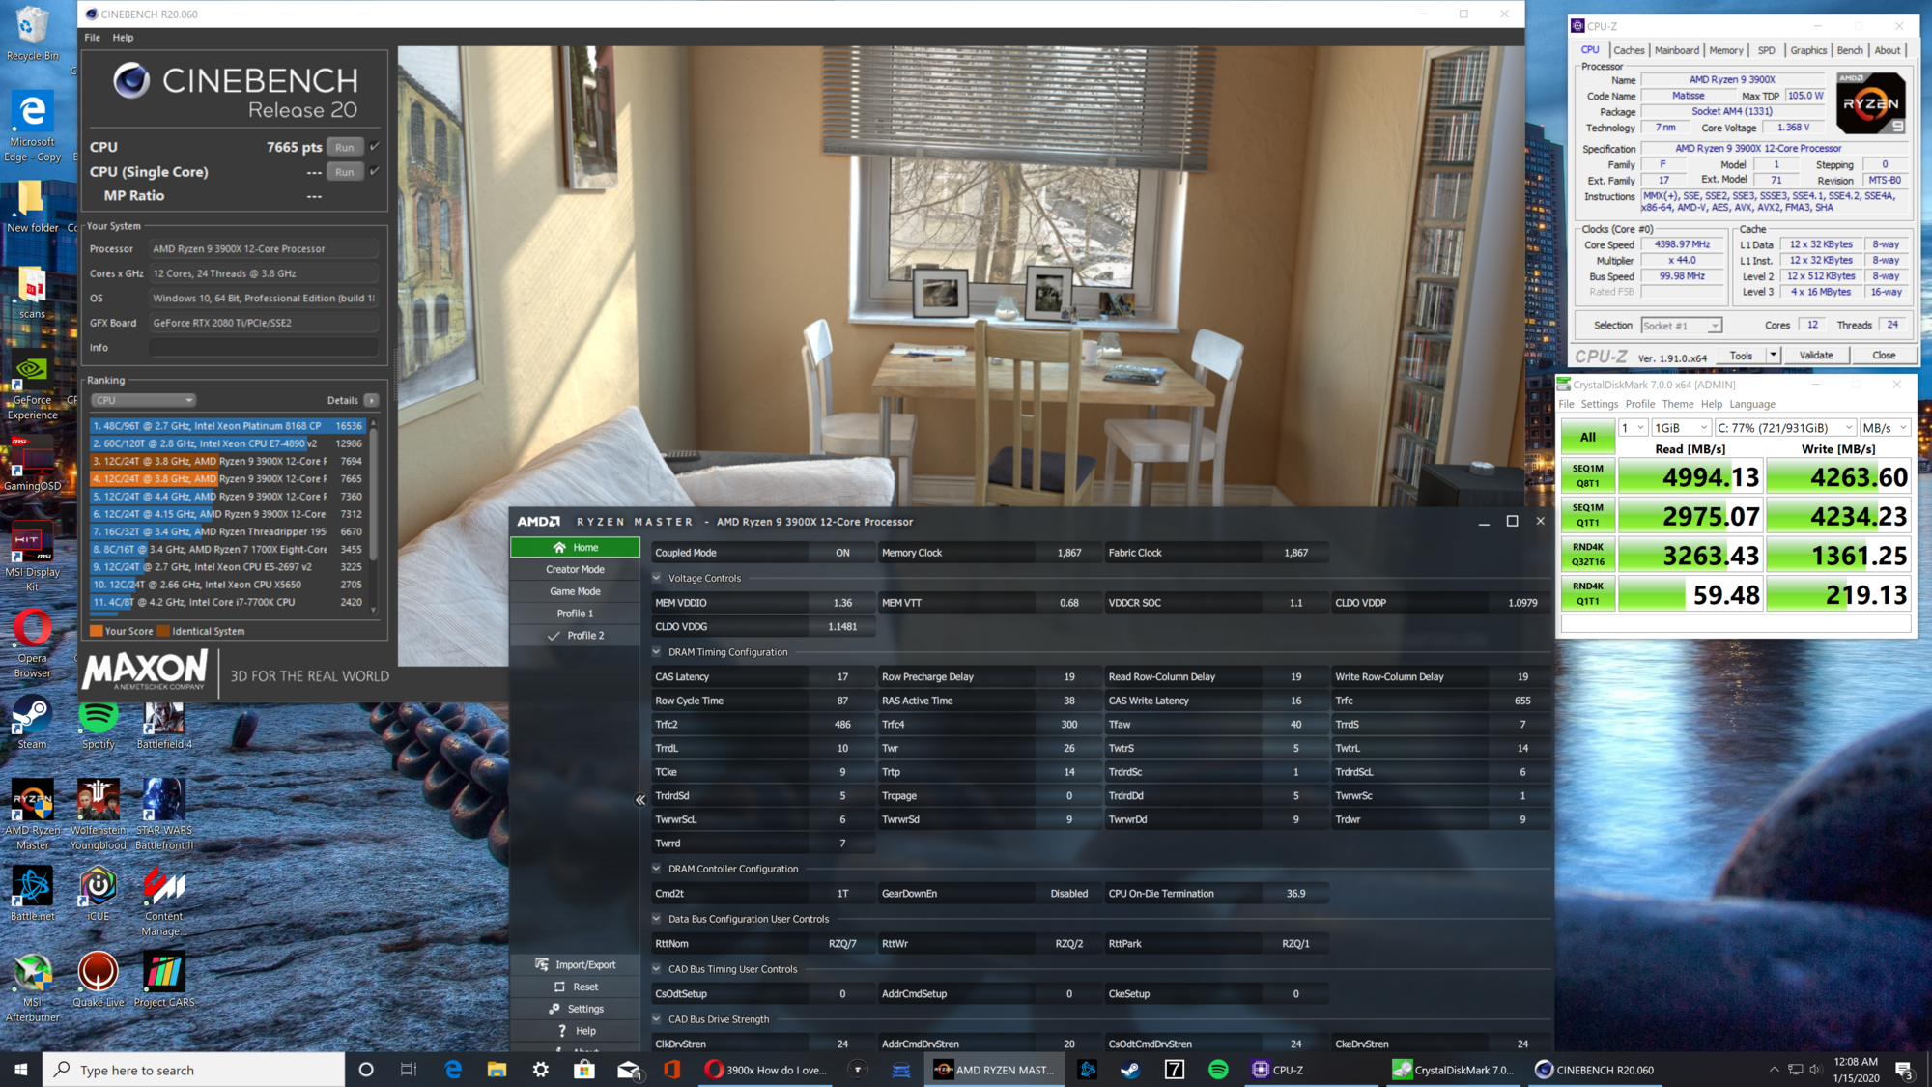The image size is (1932, 1087).
Task: Toggle the CPU test checkbox in Cinebench
Action: pyautogui.click(x=375, y=147)
